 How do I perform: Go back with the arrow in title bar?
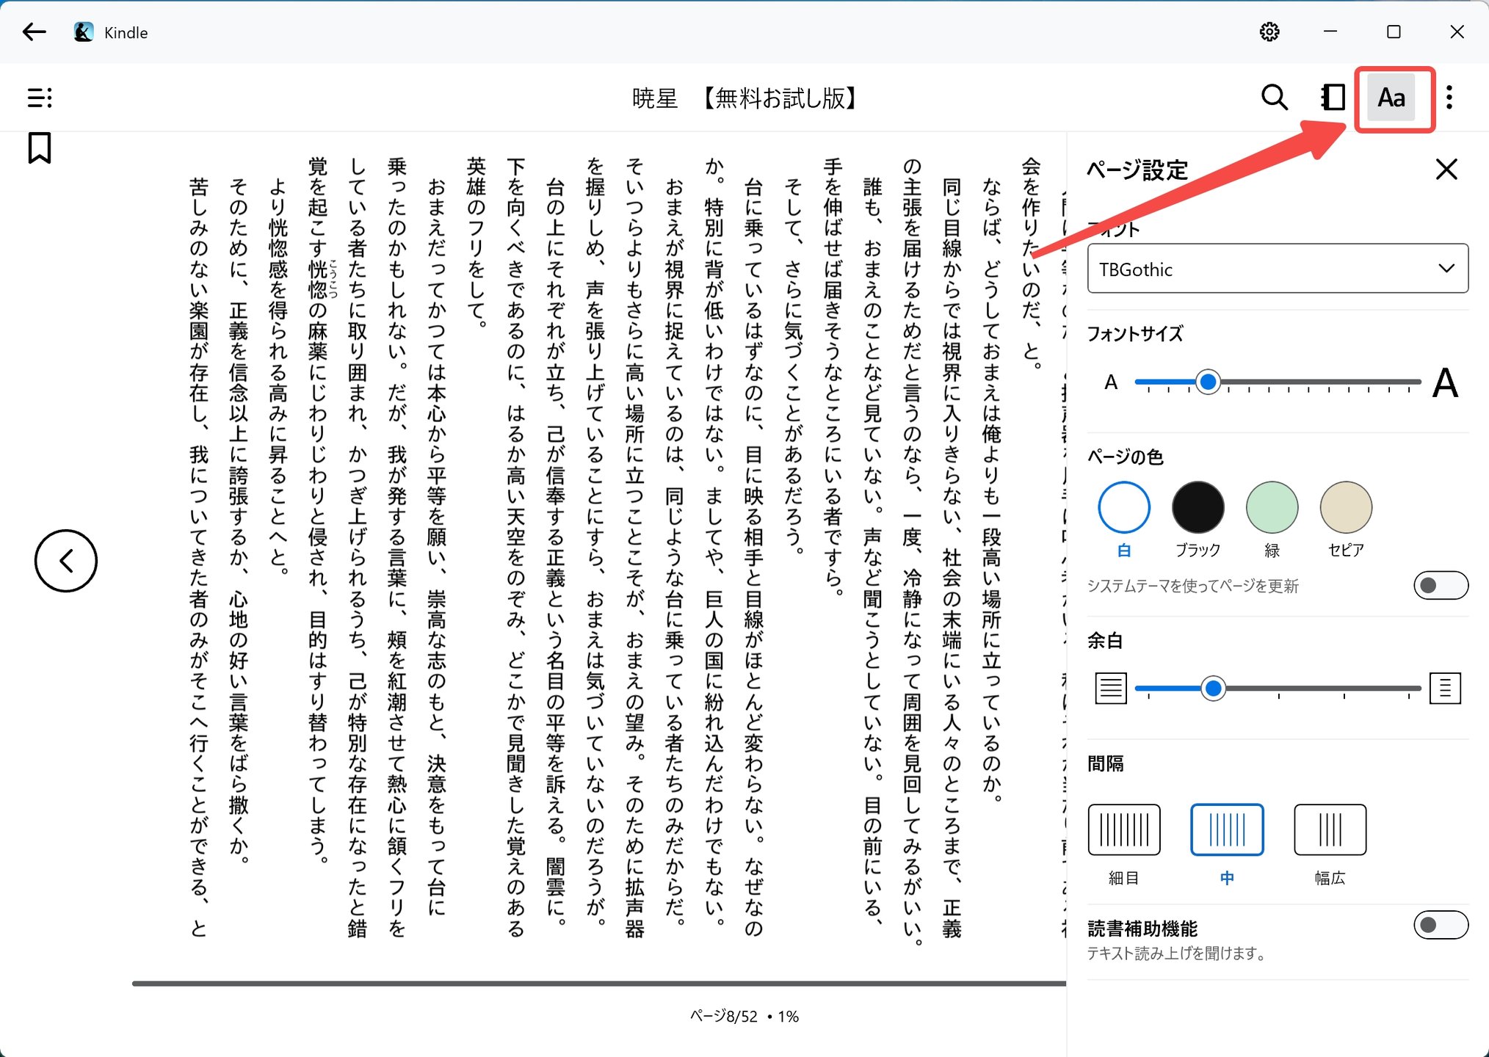click(x=34, y=32)
